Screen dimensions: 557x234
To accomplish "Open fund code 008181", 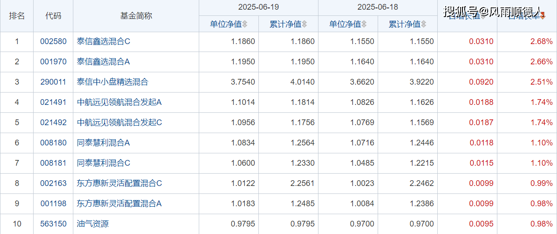I will click(x=53, y=163).
